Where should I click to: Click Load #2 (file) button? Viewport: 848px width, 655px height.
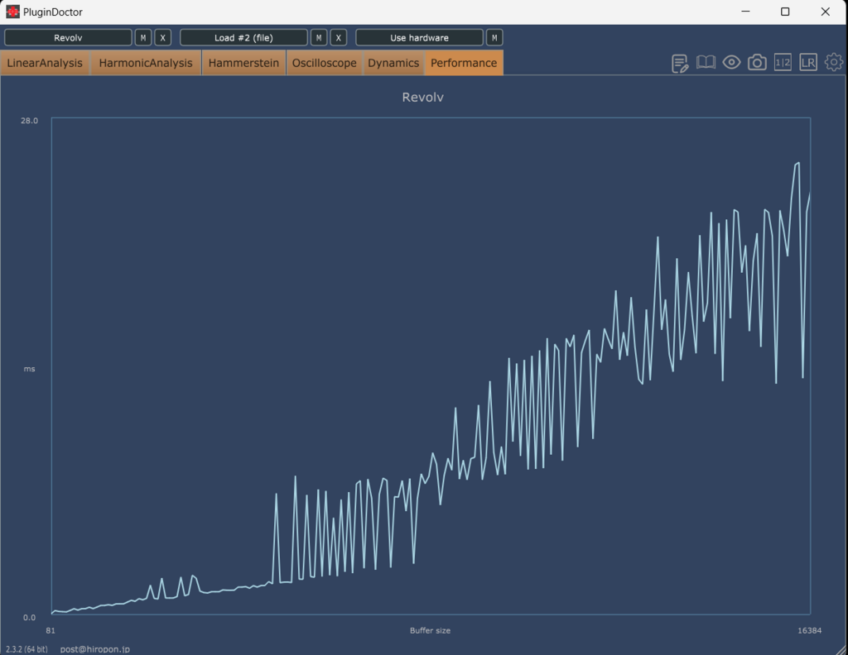pyautogui.click(x=243, y=38)
